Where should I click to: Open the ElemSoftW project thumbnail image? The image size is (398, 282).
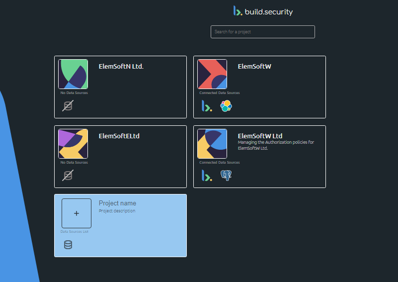click(x=212, y=74)
